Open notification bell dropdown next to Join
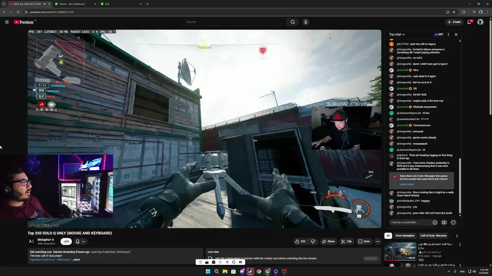The image size is (492, 276). tap(80, 242)
